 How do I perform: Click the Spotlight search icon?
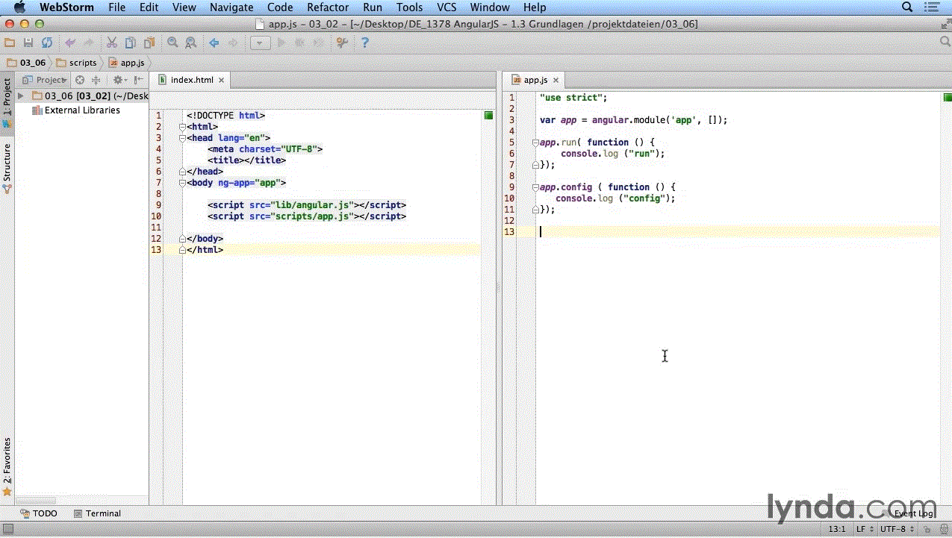point(908,7)
